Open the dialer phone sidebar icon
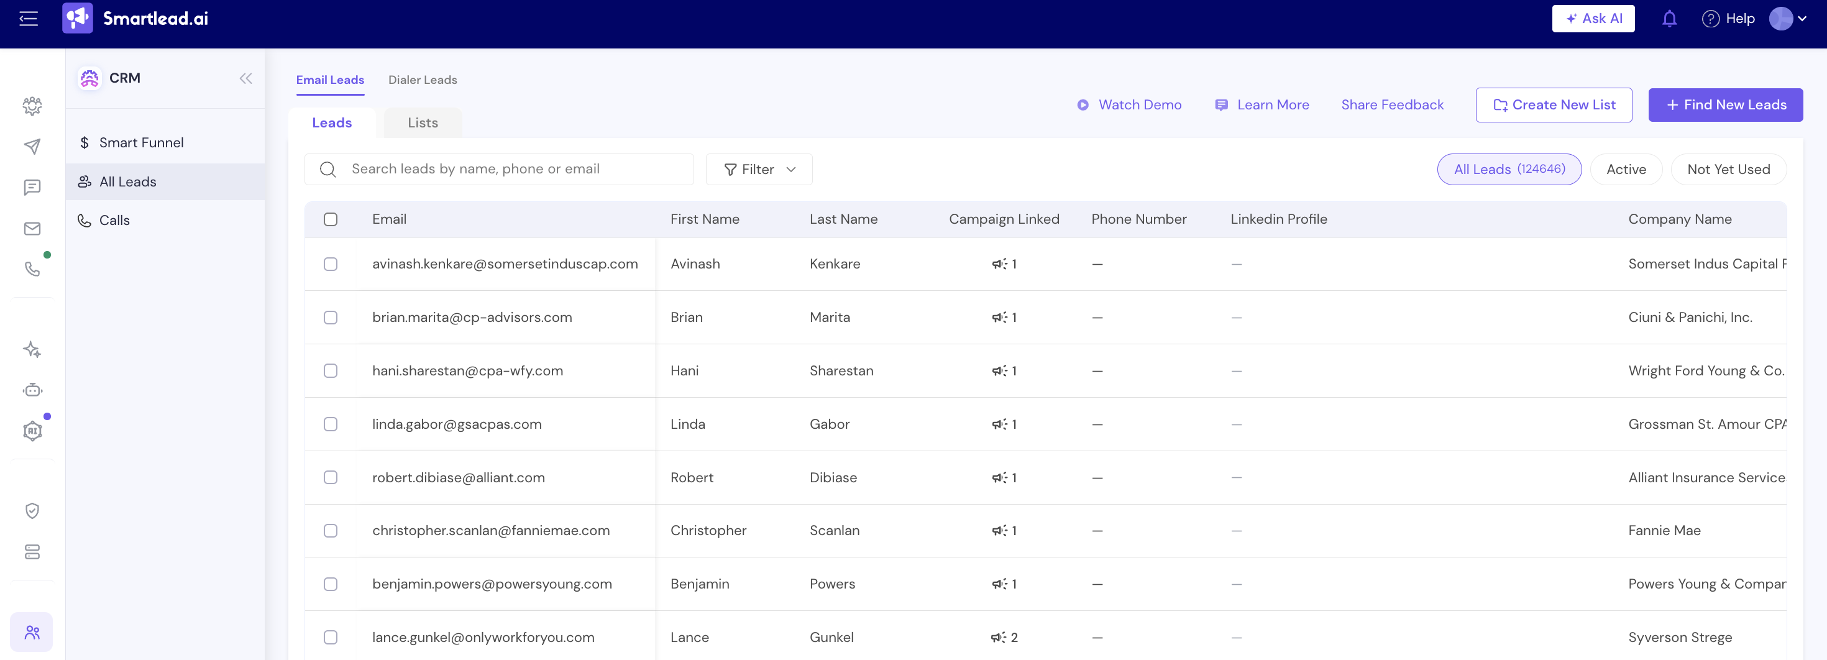The height and width of the screenshot is (660, 1827). click(32, 268)
